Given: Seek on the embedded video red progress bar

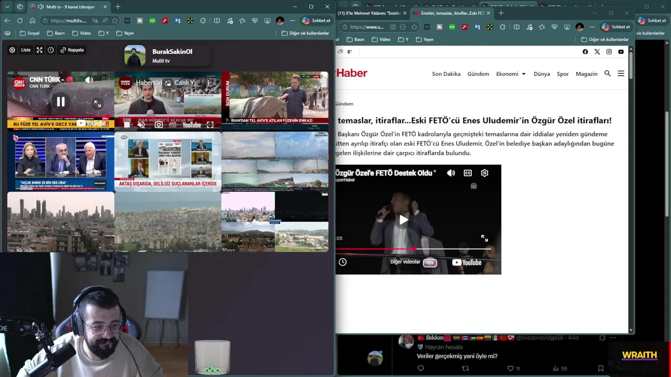Looking at the screenshot, I should tap(414, 249).
